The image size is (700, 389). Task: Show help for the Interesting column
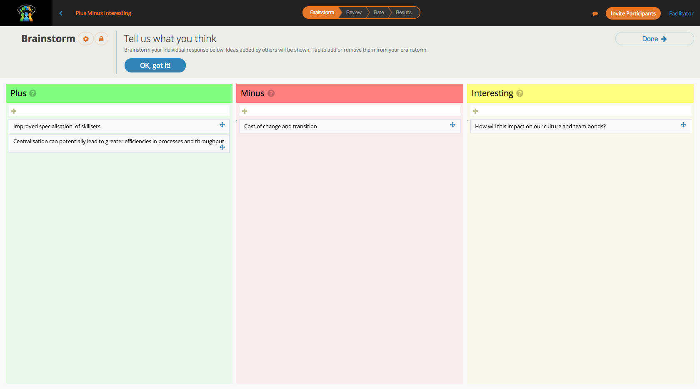click(520, 93)
